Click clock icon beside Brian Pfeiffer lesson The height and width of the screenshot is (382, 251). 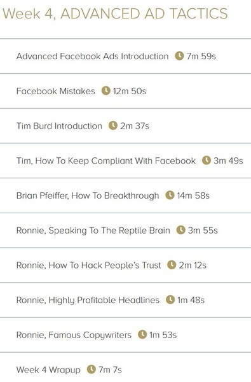click(170, 195)
